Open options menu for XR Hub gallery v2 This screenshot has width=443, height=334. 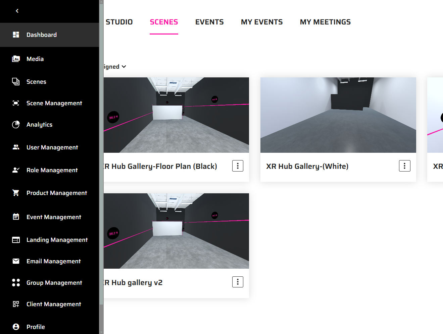(x=238, y=282)
